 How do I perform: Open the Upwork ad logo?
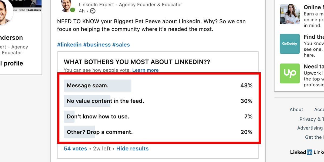coord(290,73)
